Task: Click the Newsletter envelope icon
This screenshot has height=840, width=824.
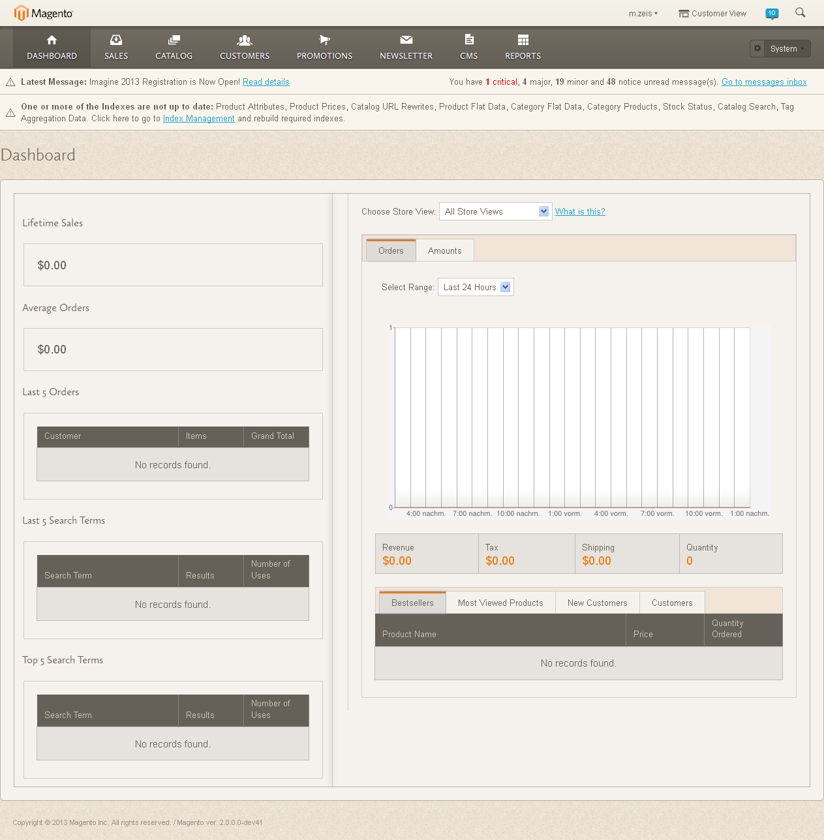Action: 406,40
